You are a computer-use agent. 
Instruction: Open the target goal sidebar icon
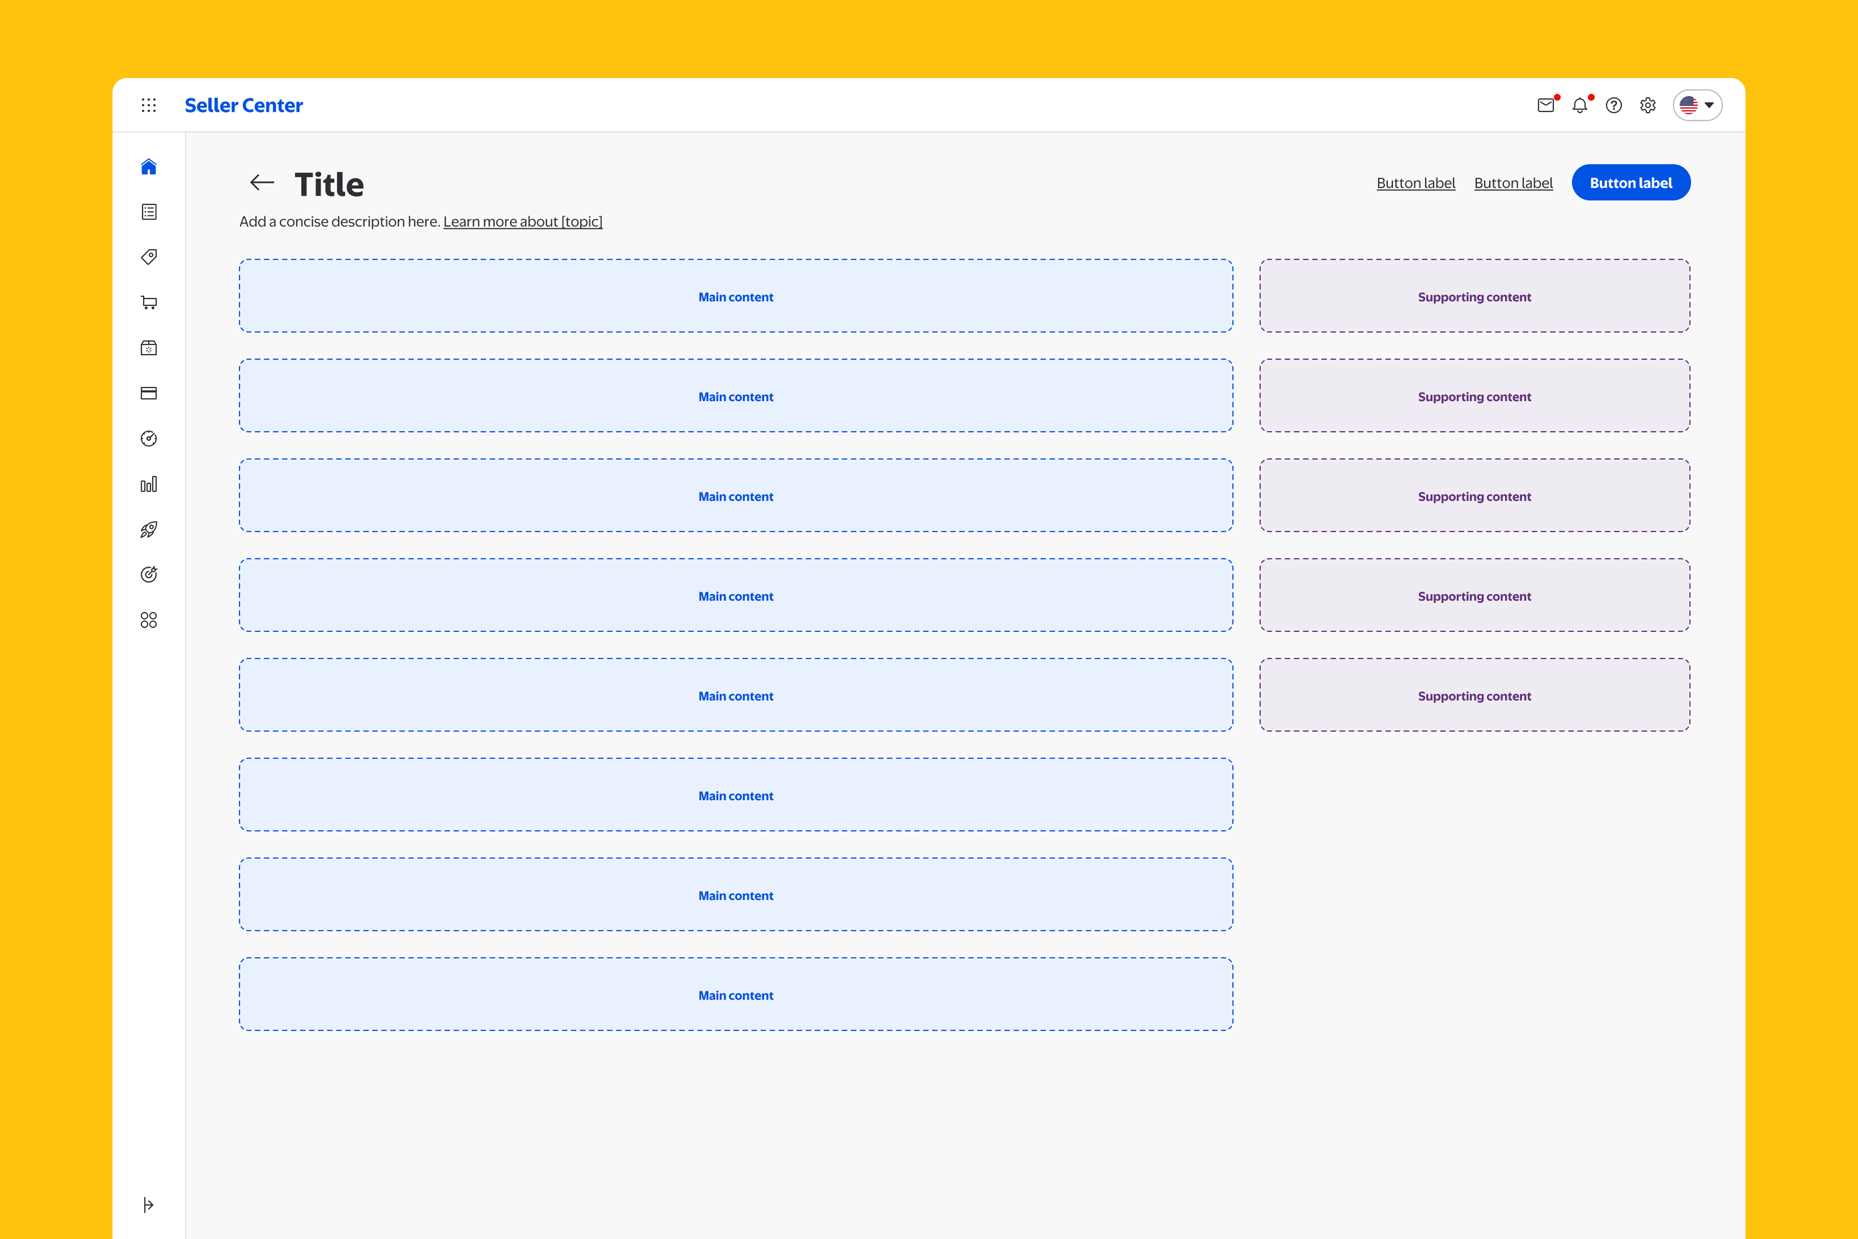point(149,575)
